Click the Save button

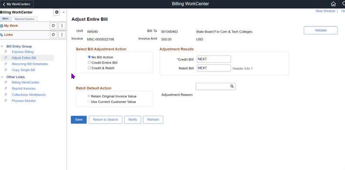(79, 119)
